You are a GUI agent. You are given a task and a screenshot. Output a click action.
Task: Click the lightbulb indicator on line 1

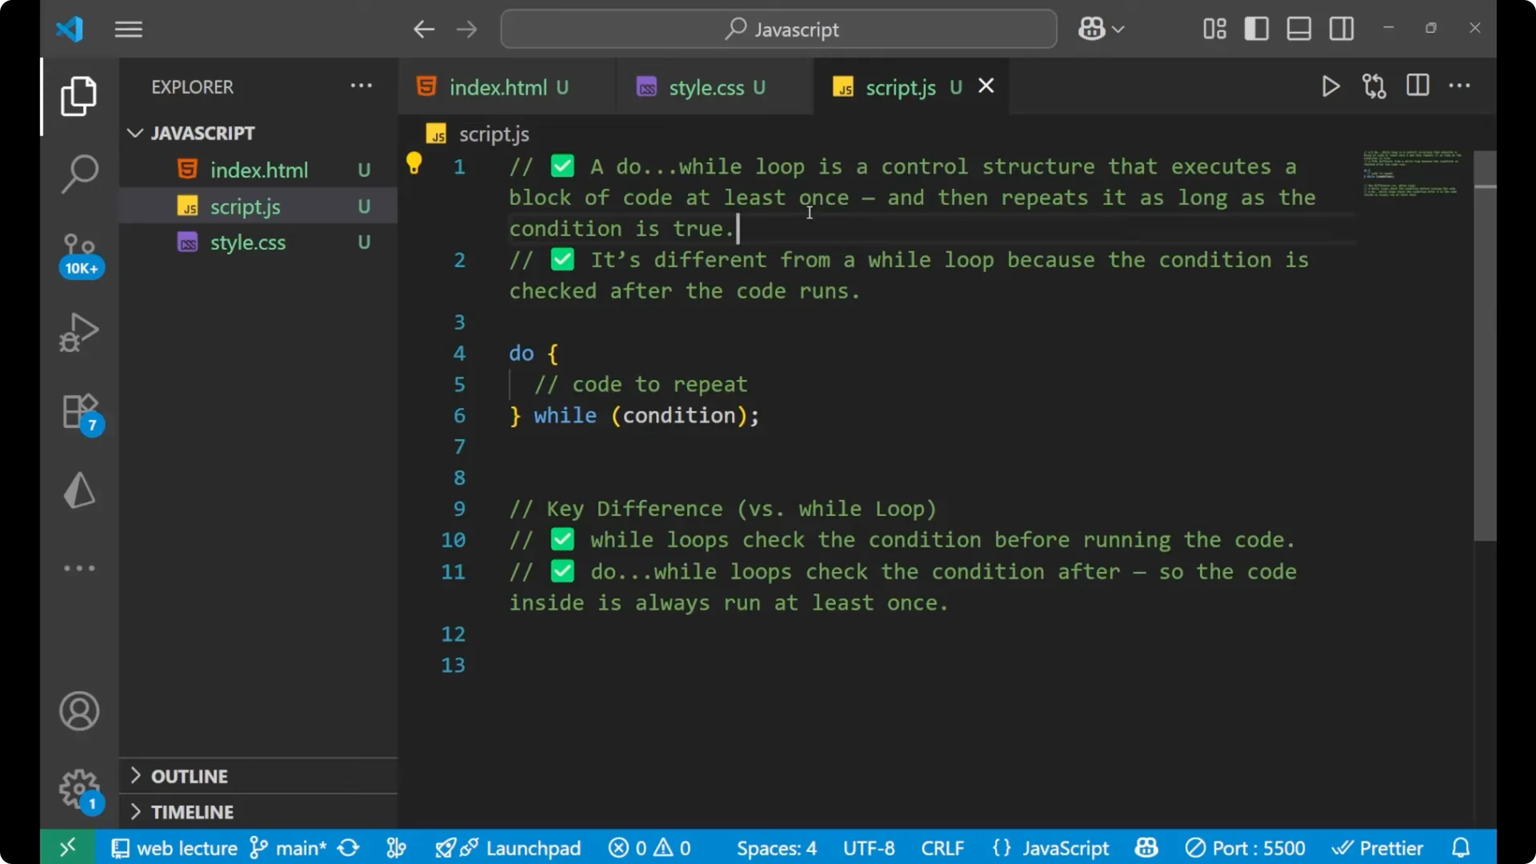pyautogui.click(x=414, y=162)
